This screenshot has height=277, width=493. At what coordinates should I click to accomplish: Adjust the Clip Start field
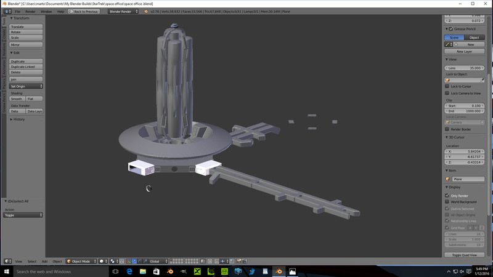[465, 105]
